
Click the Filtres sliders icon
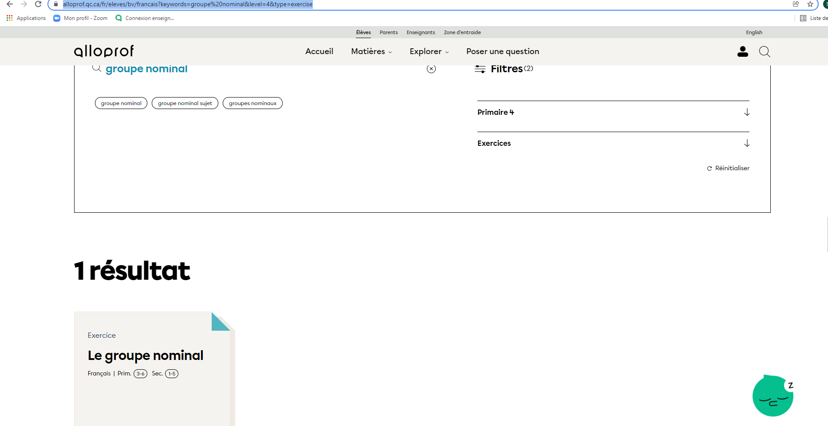pos(480,69)
